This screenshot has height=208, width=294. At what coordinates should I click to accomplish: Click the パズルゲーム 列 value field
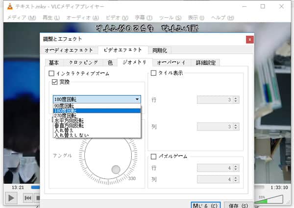(215, 179)
